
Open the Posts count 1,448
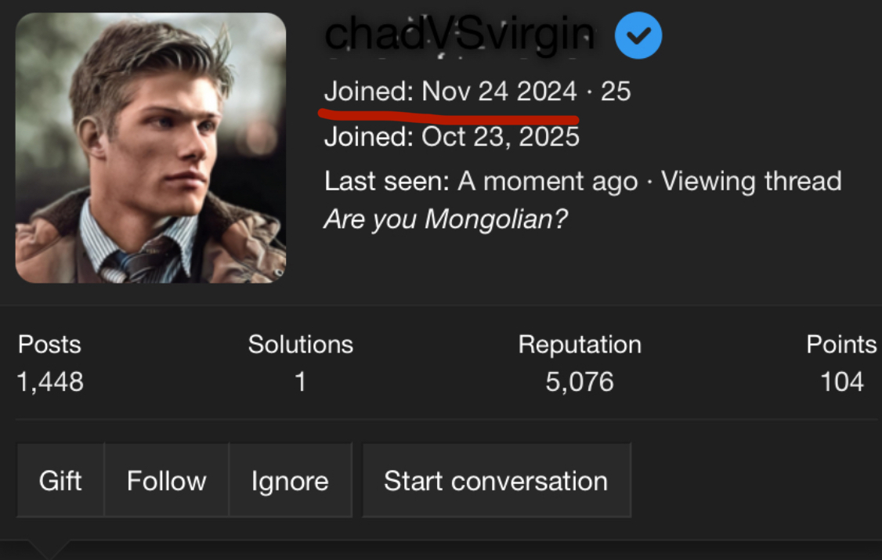(50, 382)
